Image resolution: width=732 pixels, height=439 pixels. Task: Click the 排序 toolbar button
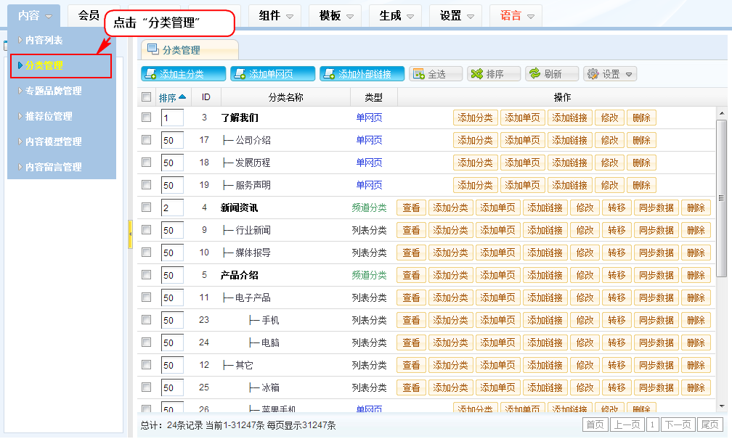click(494, 74)
